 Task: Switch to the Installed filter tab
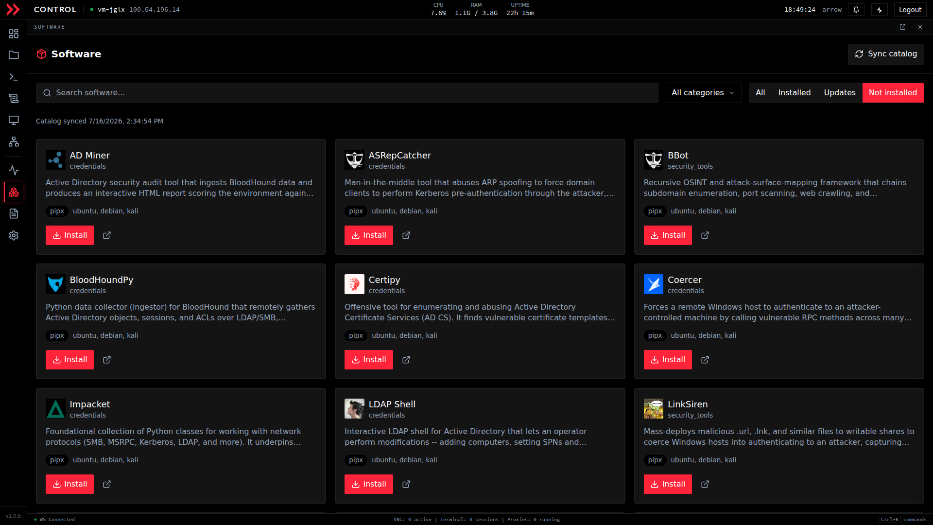coord(794,93)
